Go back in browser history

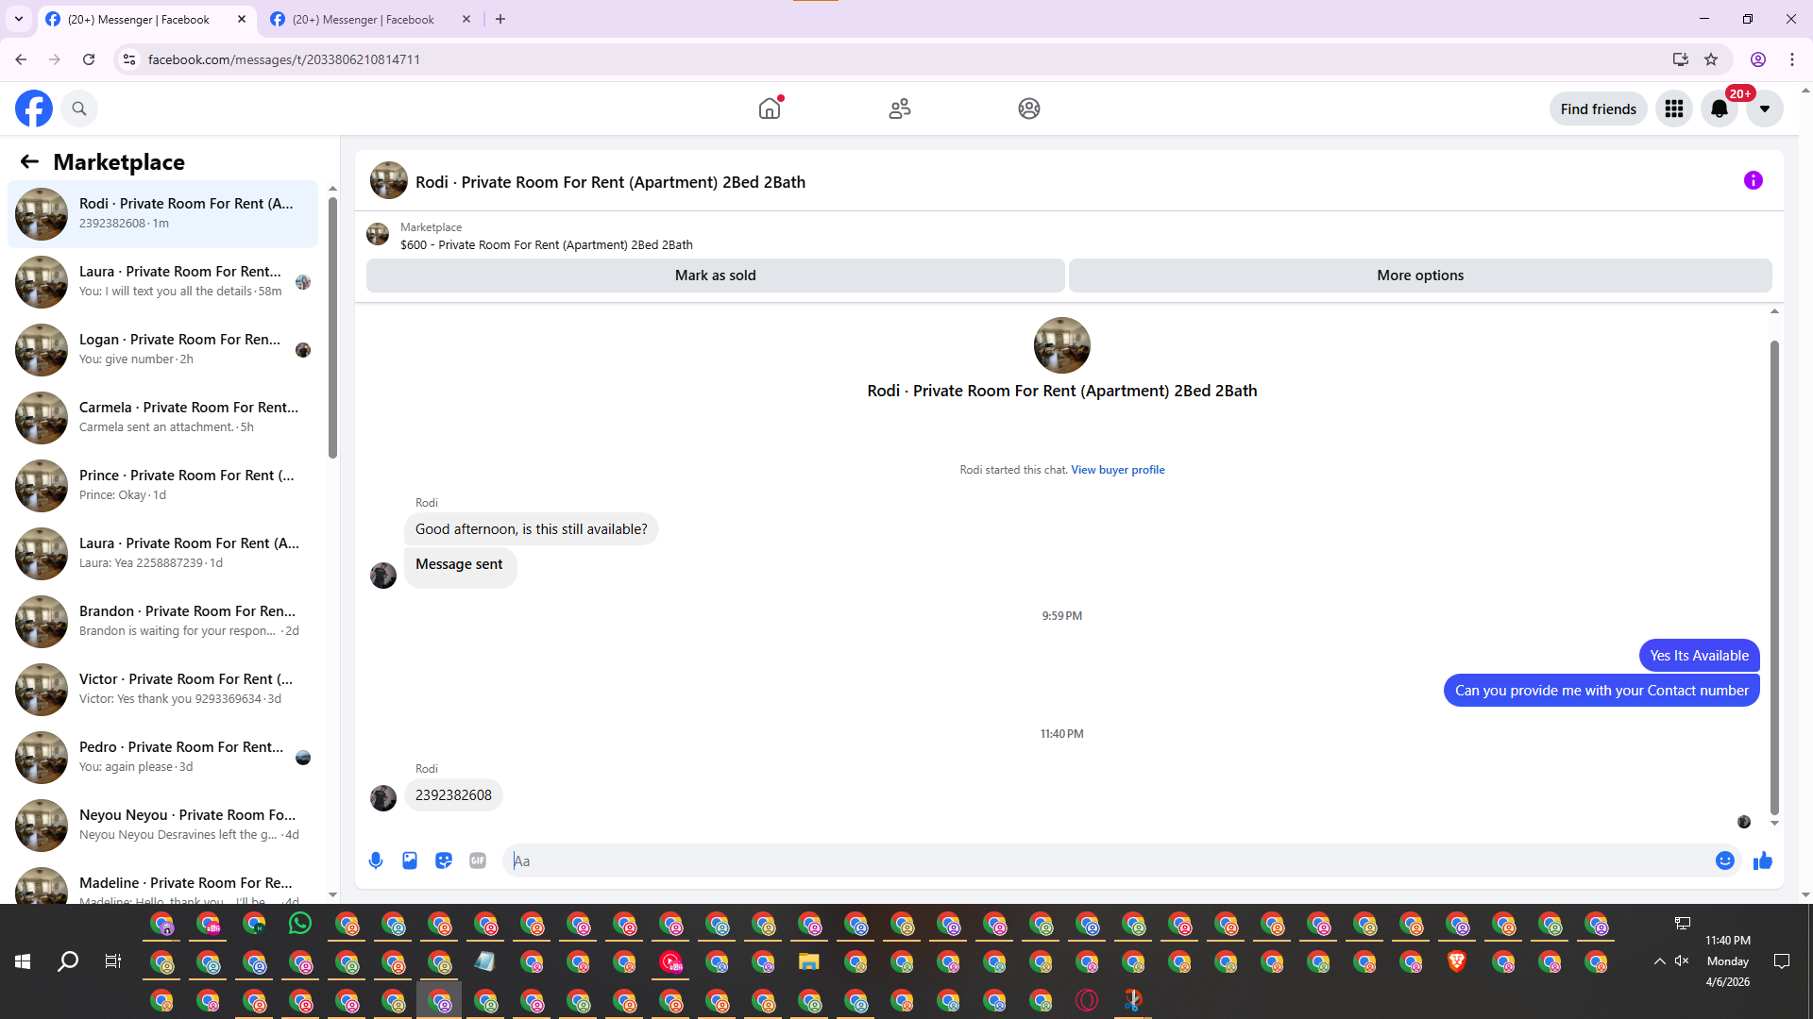21,59
